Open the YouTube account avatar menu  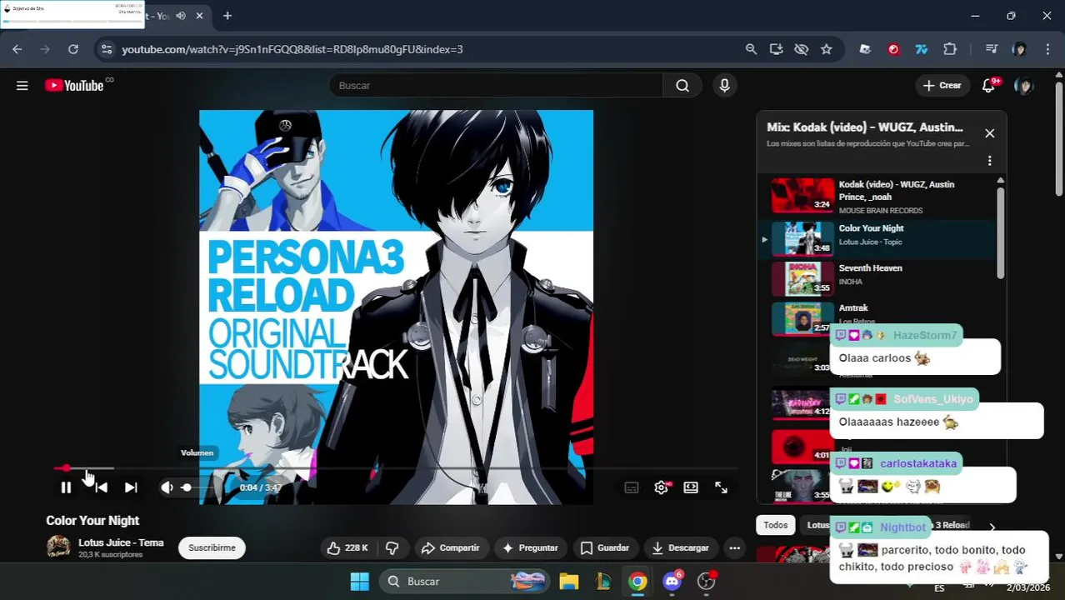pos(1024,85)
